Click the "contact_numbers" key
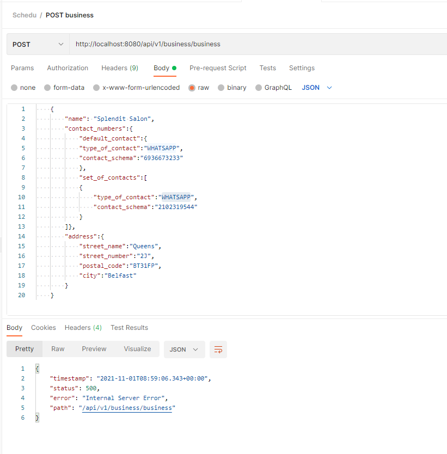Viewport: 447px width, 454px height. [95, 128]
